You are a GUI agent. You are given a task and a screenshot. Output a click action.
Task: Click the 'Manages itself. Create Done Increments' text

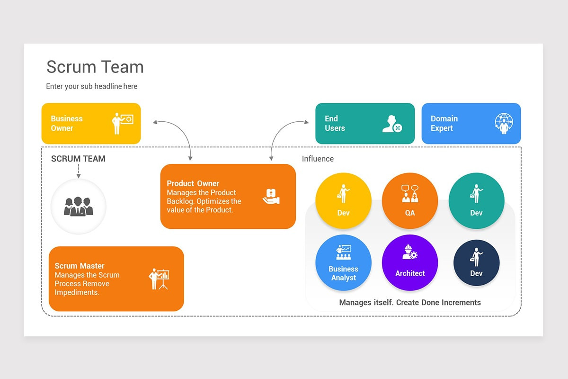click(409, 302)
